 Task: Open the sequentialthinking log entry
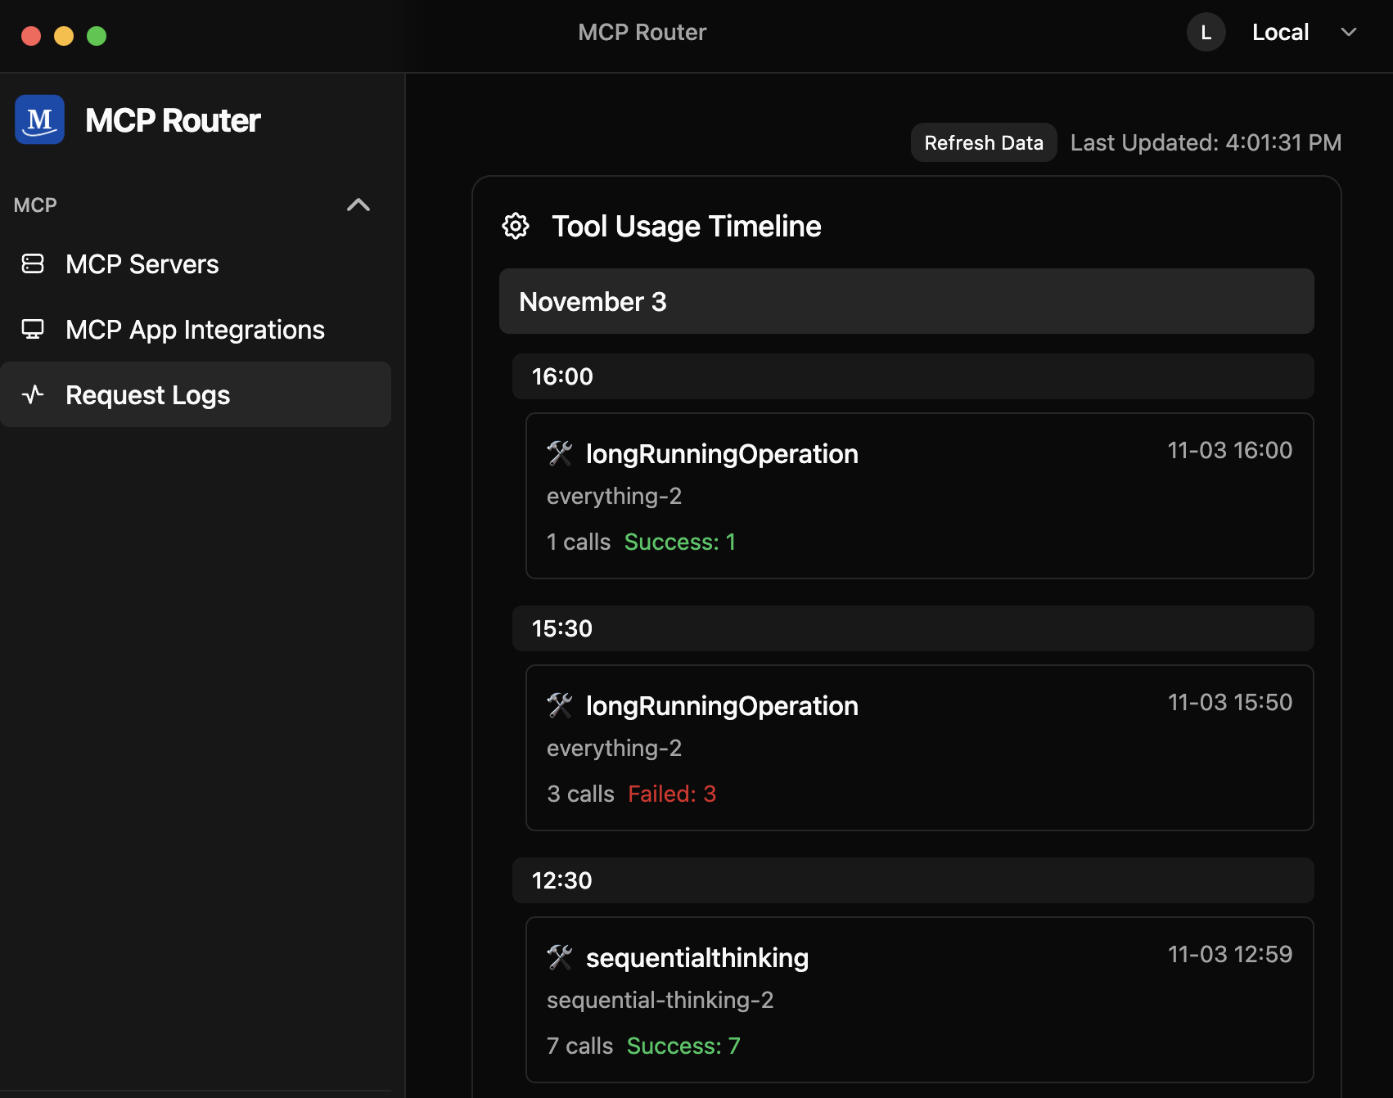[919, 999]
